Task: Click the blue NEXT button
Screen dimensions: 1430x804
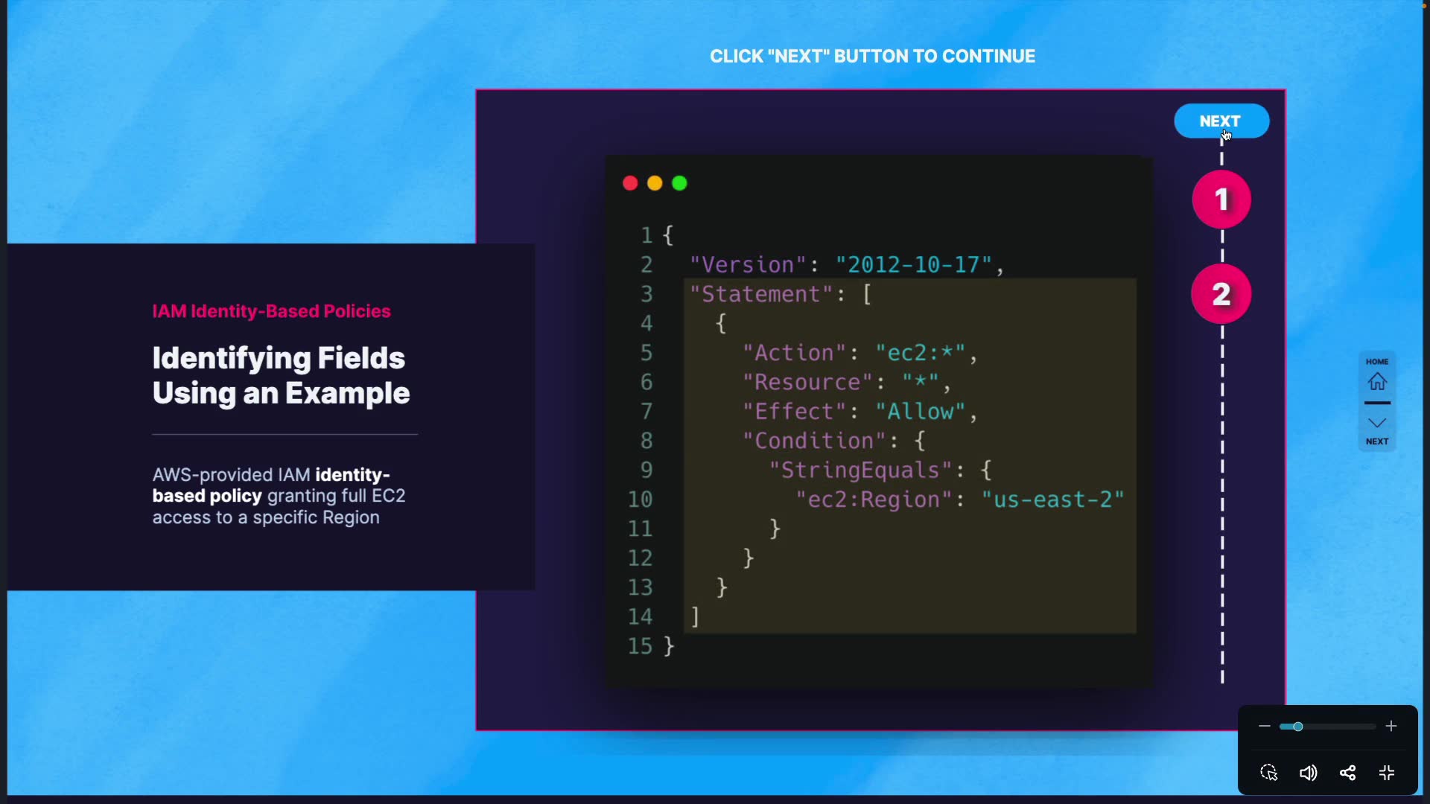Action: (1221, 121)
